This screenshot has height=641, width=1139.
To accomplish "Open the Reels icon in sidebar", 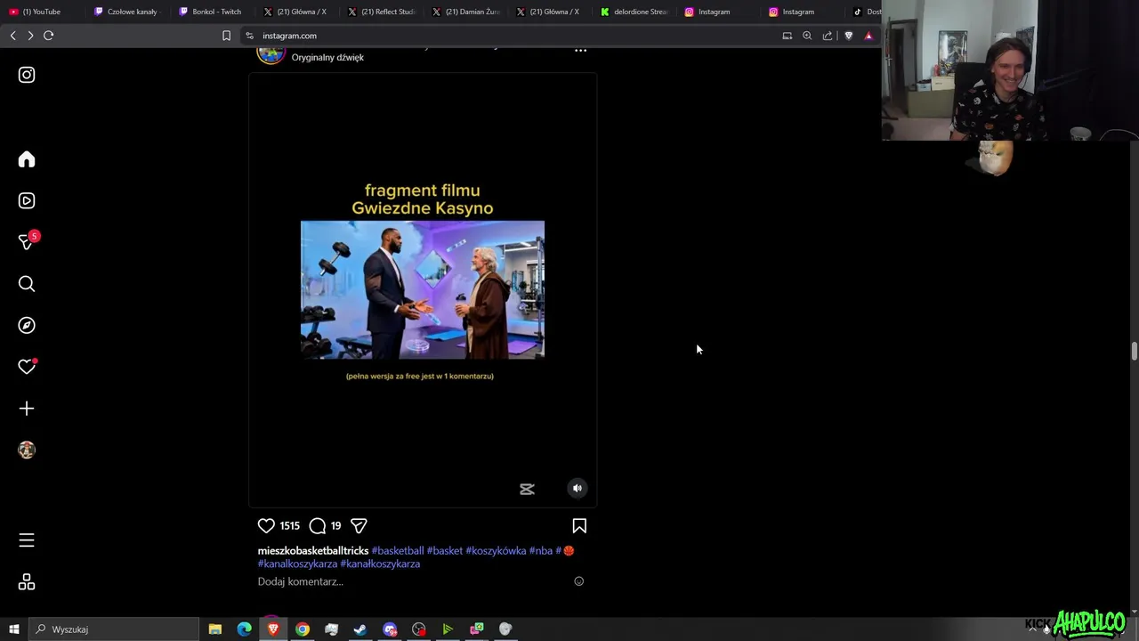I will click(27, 201).
